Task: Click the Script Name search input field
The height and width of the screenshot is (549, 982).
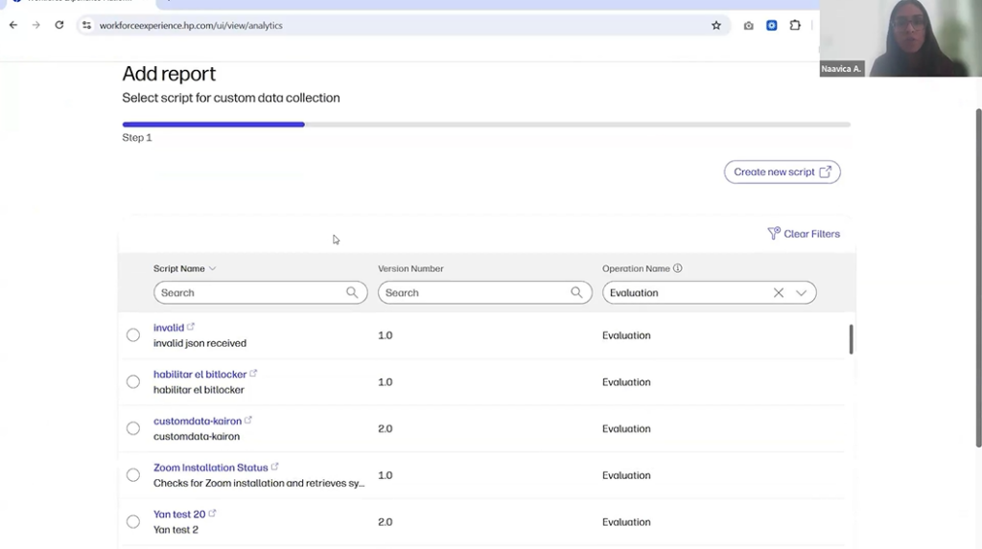Action: (249, 293)
